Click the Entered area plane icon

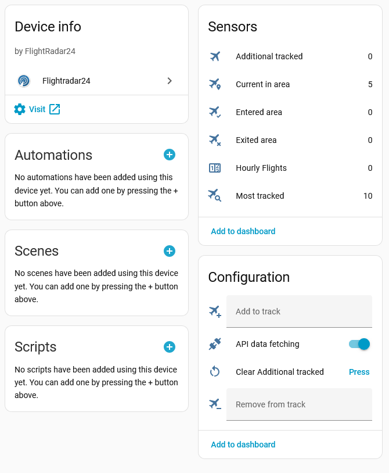tap(215, 112)
